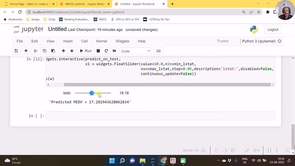Open the Girija bookmark folder
The image size is (295, 166).
[49, 19]
